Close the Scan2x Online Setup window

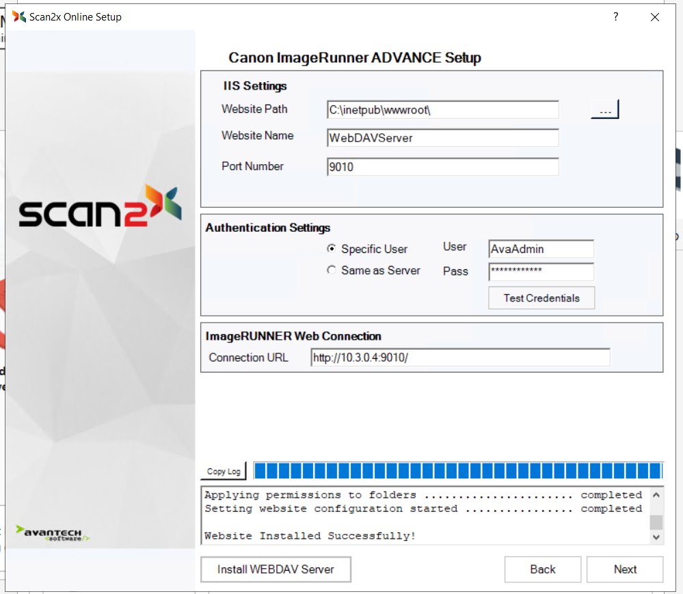654,17
